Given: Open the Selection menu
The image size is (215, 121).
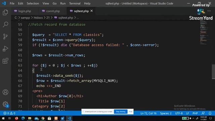Looking at the screenshot, I should 33,3.
